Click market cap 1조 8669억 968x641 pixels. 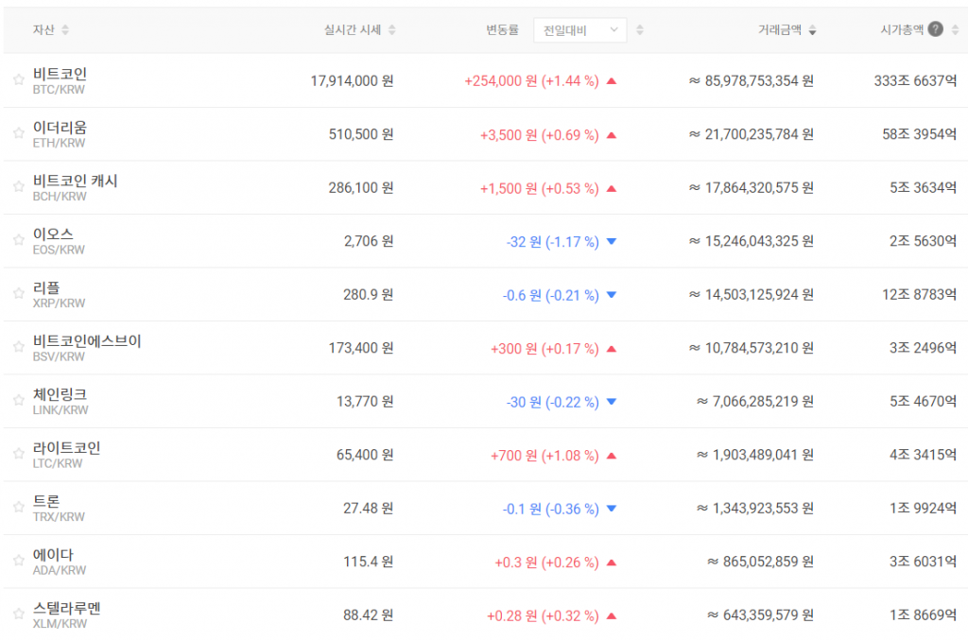[x=924, y=615]
